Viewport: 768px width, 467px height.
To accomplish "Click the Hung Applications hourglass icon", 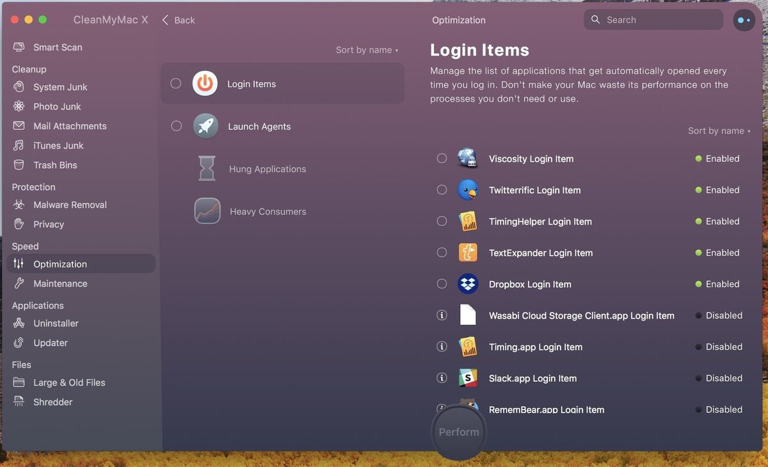I will click(x=207, y=169).
